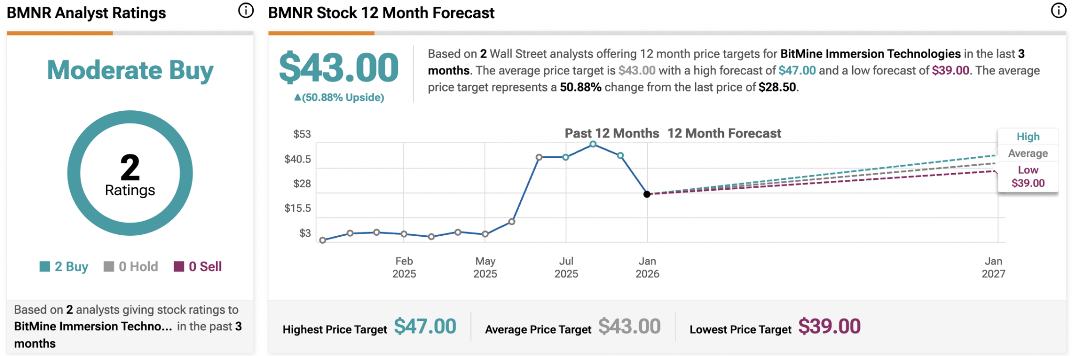Click BitMine Immersion Technologies bold link text

870,54
